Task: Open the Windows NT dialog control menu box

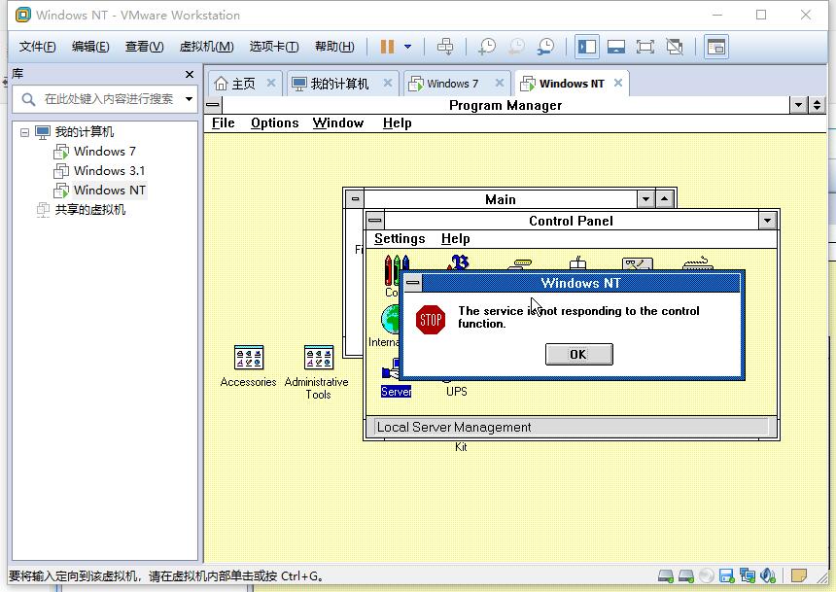Action: (413, 283)
